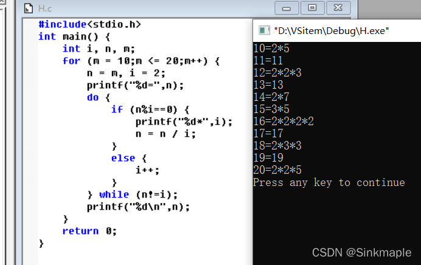Click the printf("%d=",n) statement

[135, 85]
